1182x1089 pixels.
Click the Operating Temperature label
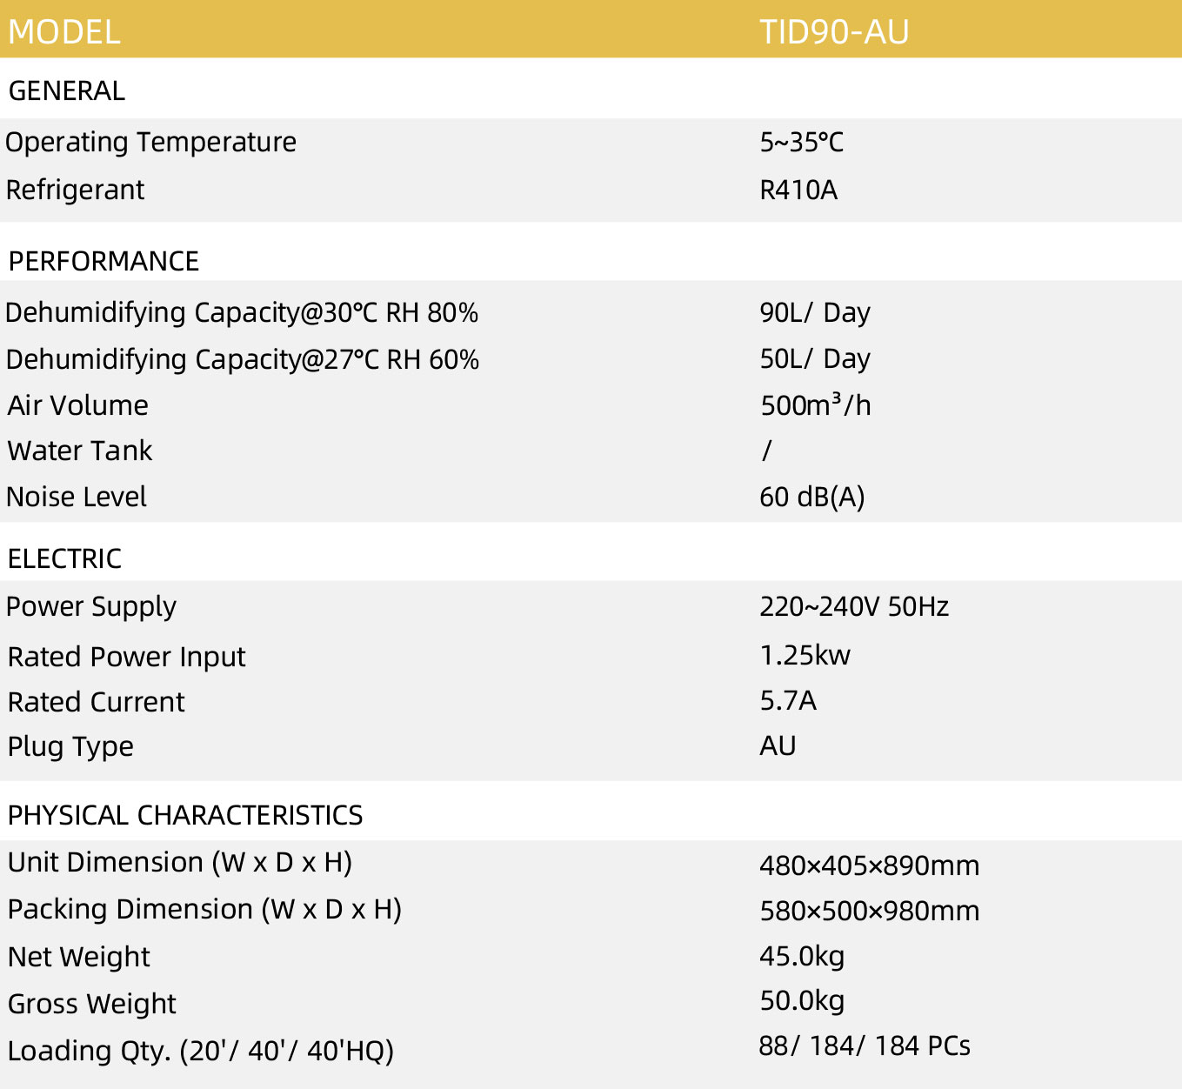(x=150, y=142)
